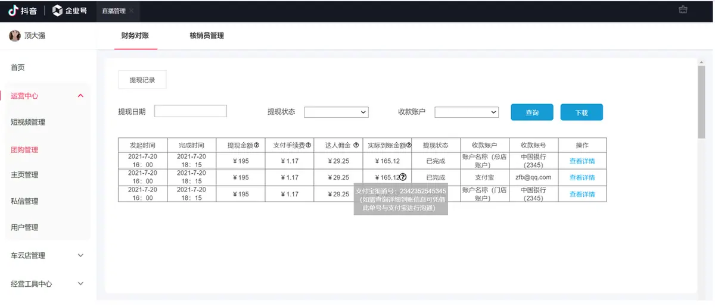Click the zfb@qq.com account cell
This screenshot has height=307, width=715.
tap(533, 177)
